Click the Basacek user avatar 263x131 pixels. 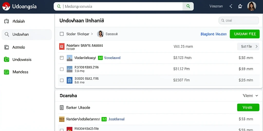coord(100,34)
